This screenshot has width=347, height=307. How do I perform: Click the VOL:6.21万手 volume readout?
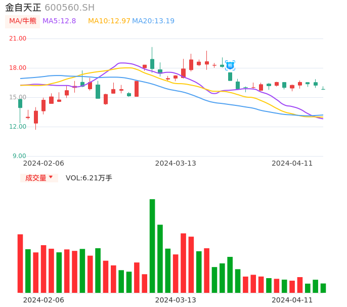click(x=89, y=178)
